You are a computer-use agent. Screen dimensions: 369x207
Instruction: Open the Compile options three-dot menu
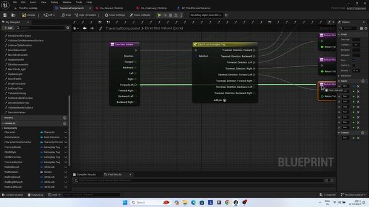(39, 15)
